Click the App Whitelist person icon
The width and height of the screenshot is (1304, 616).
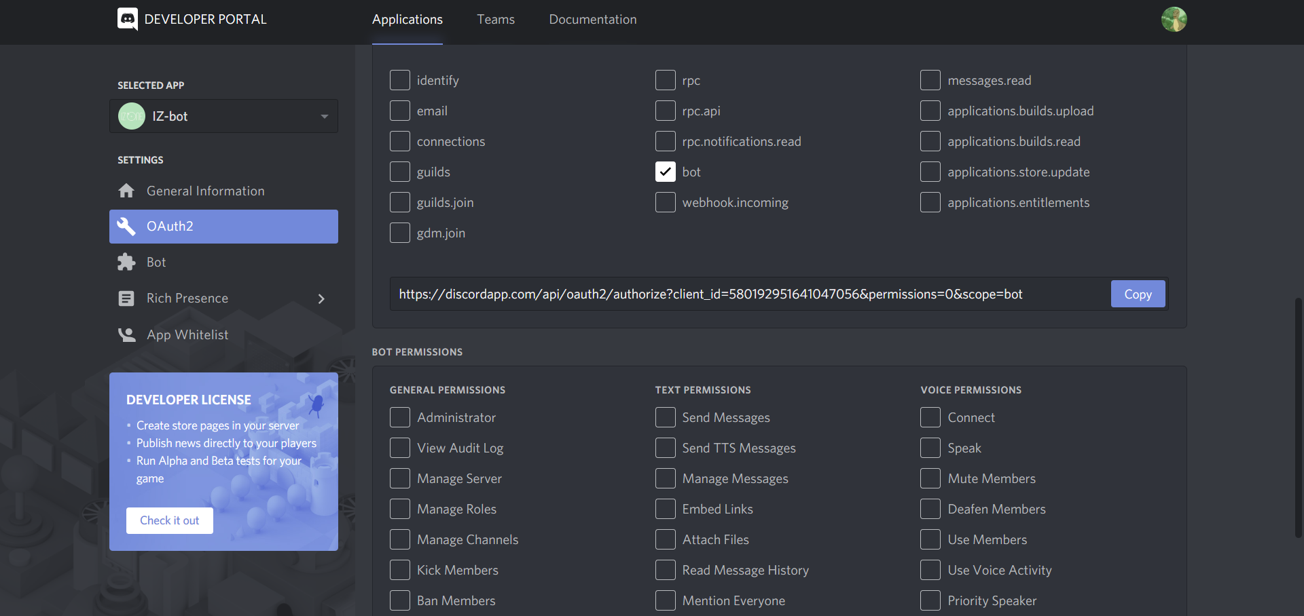coord(126,334)
